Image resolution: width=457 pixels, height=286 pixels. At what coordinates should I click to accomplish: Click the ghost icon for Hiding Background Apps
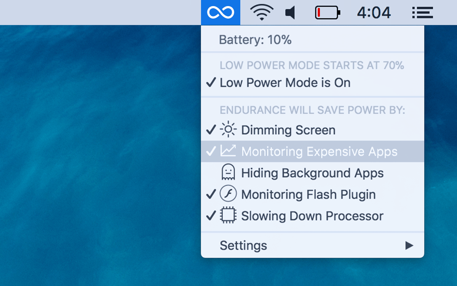point(228,173)
